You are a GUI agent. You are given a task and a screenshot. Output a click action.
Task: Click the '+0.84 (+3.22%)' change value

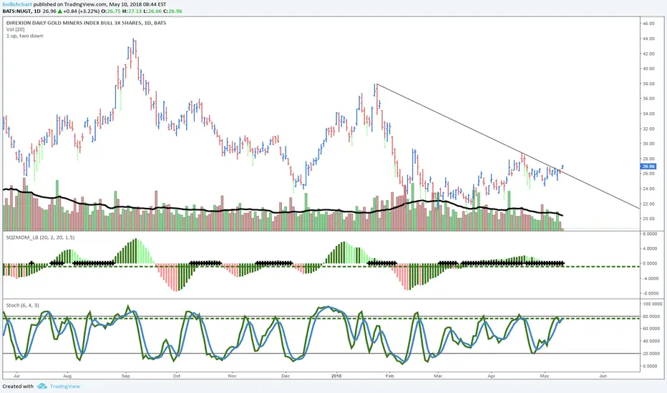pos(82,11)
